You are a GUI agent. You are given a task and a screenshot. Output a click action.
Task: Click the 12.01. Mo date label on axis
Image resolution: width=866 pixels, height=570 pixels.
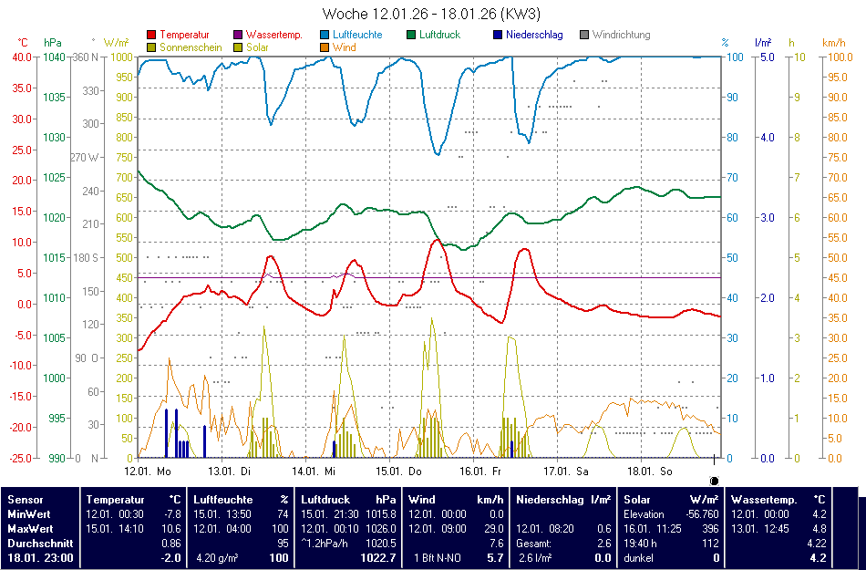[148, 472]
